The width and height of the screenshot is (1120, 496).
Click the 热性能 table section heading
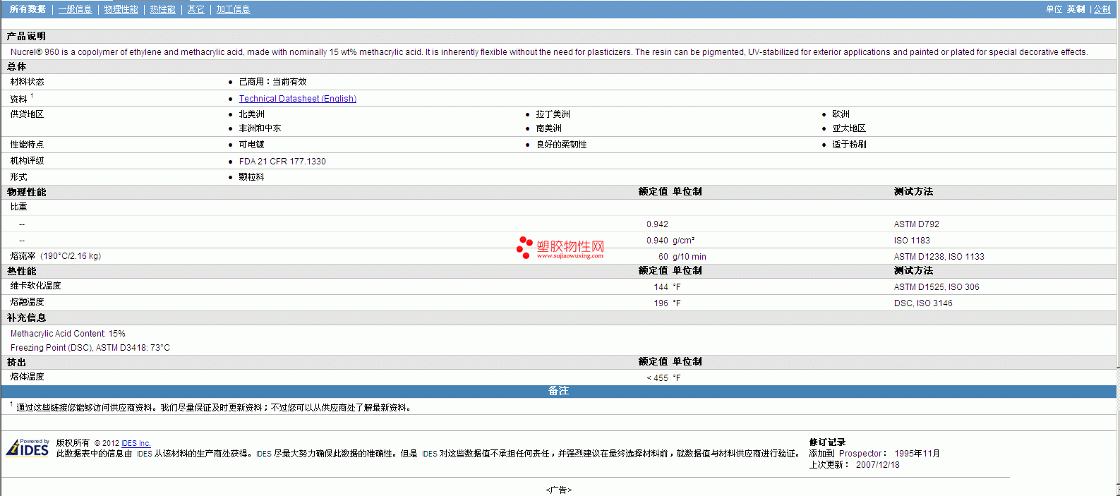(x=21, y=271)
